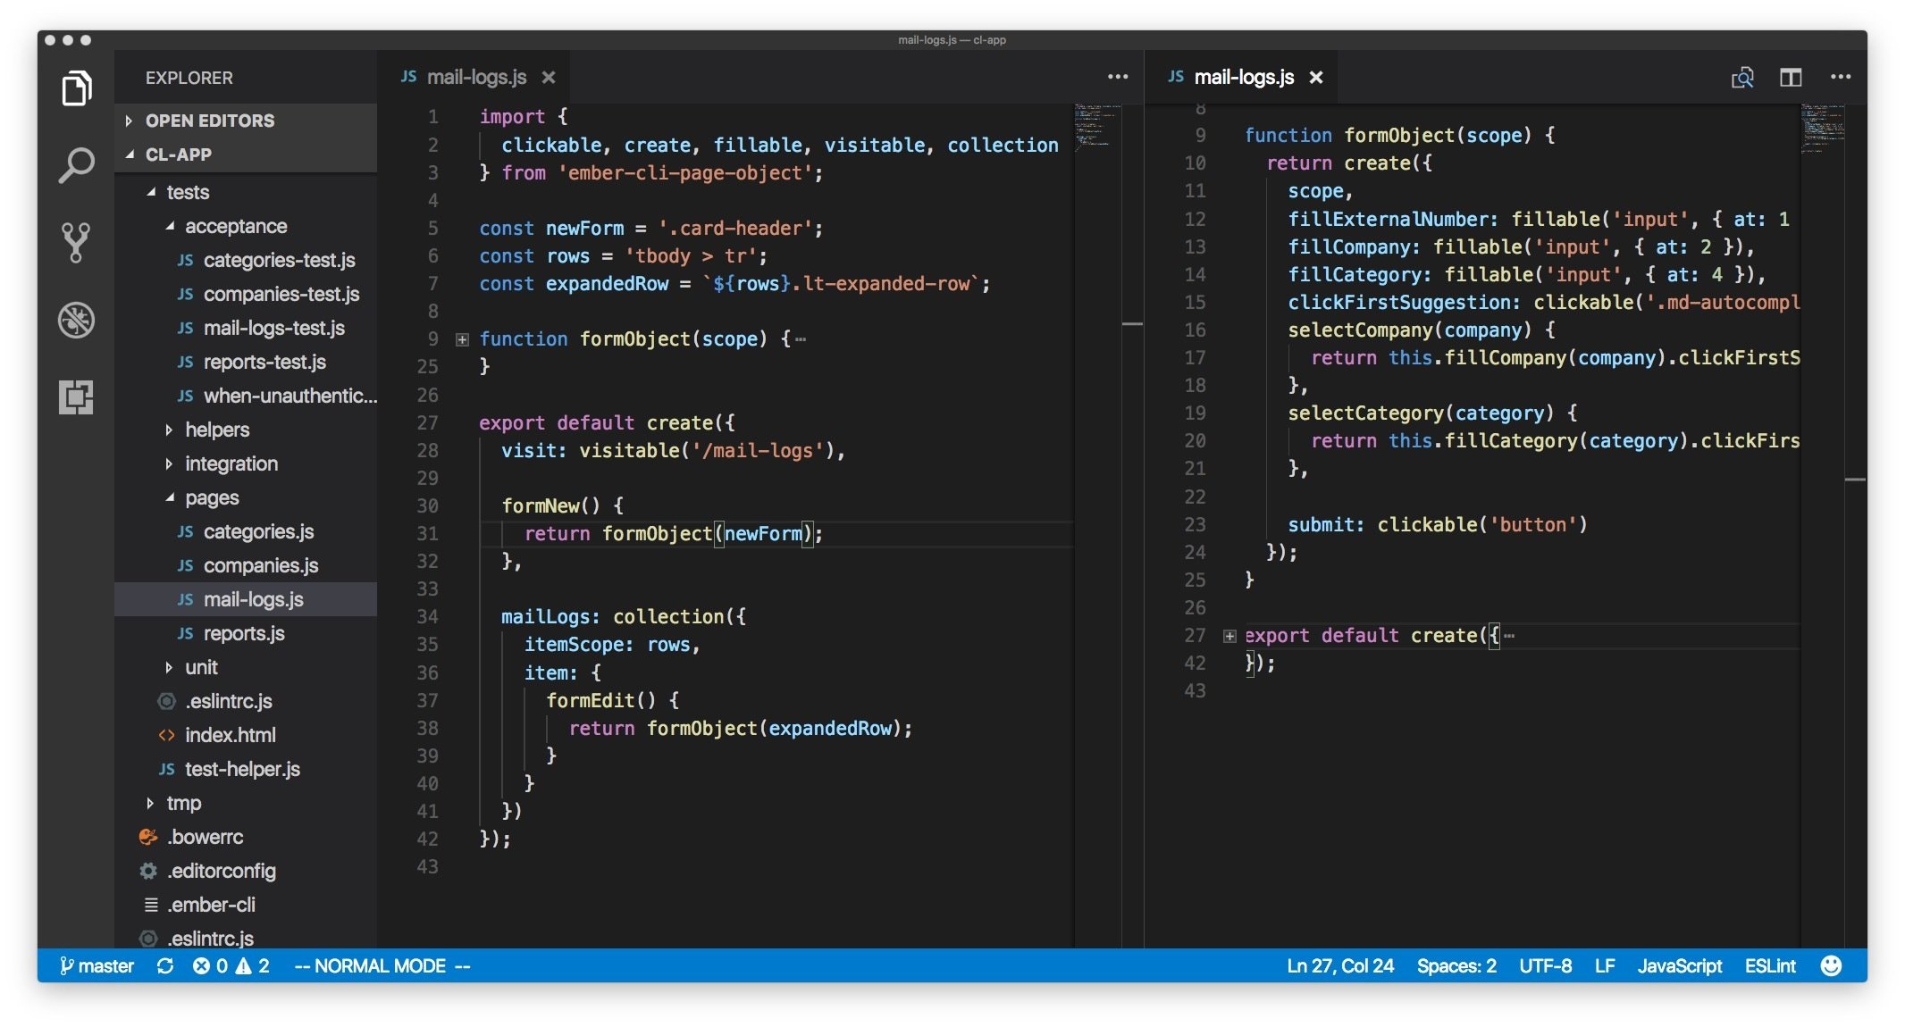Open the Search view in activity bar

coord(76,165)
